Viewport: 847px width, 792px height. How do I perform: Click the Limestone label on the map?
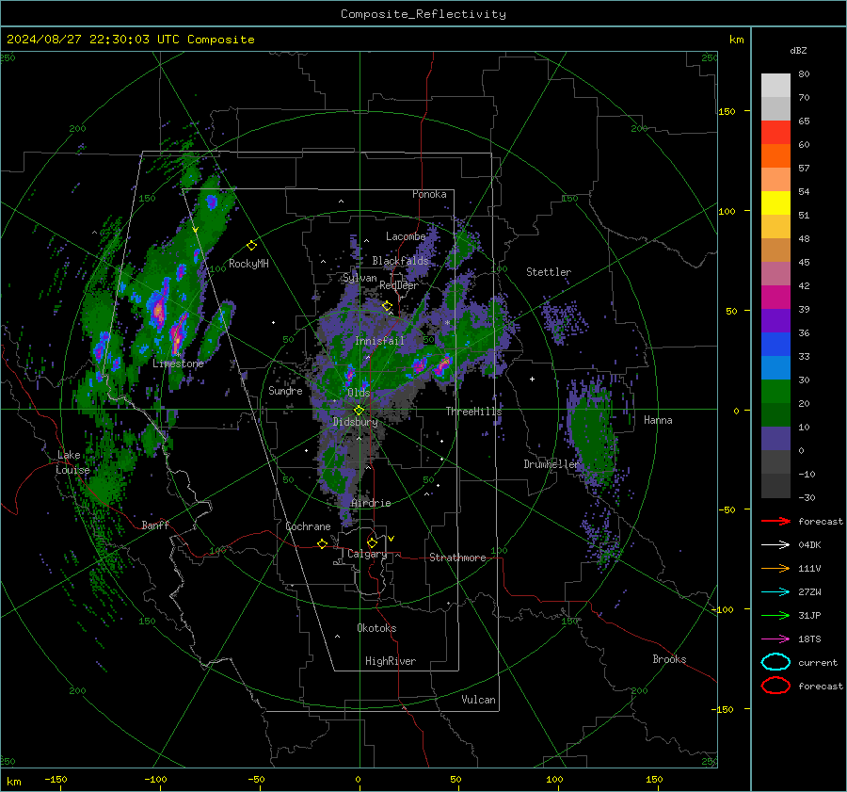point(178,364)
